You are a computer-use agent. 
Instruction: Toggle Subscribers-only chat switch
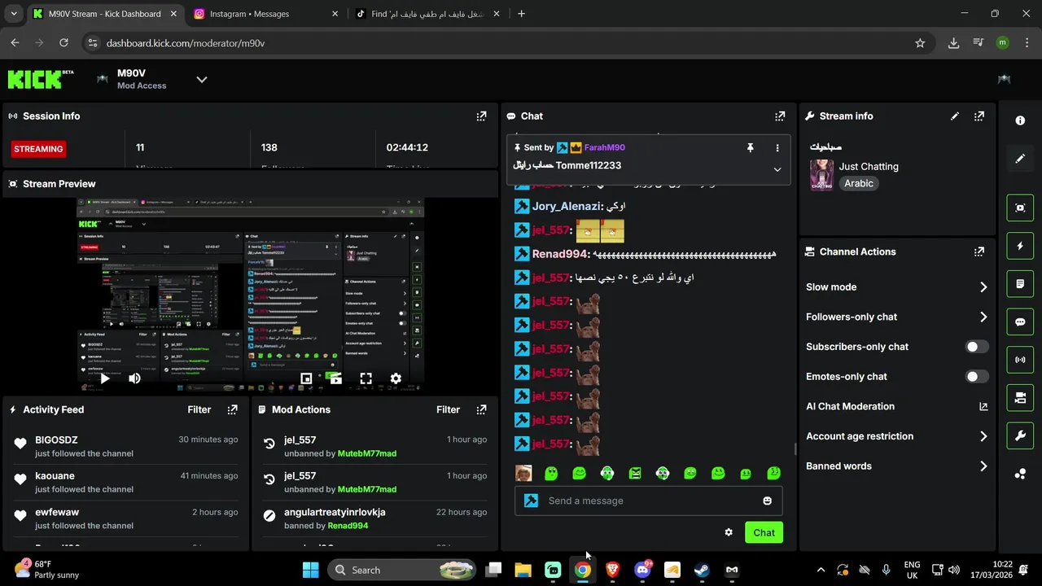click(x=977, y=347)
